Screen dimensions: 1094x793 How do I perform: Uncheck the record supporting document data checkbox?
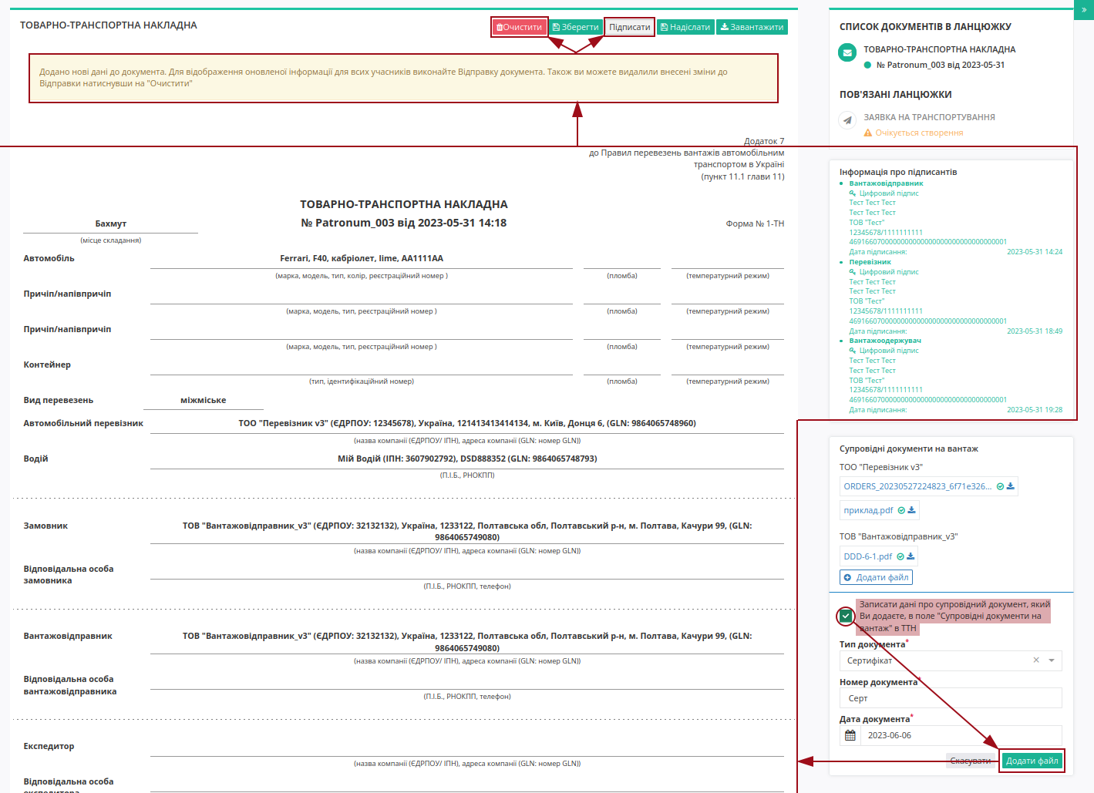click(x=846, y=616)
